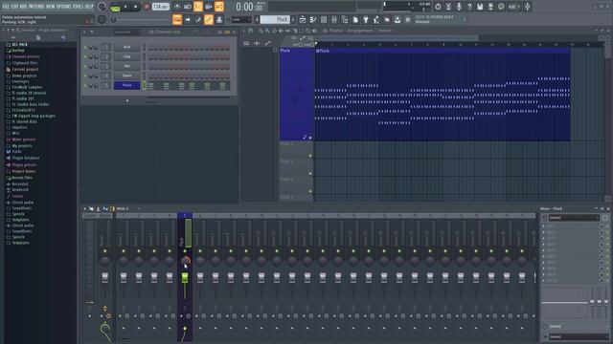Click the Clap channel button
Viewport: 613px width, 344px height.
click(126, 57)
